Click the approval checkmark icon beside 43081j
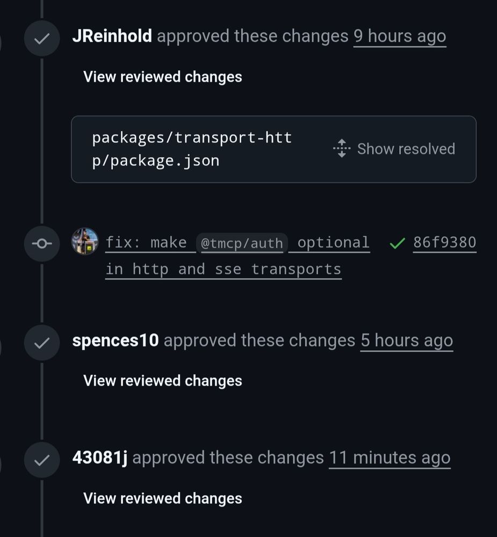Viewport: 497px width, 537px height. tap(42, 460)
